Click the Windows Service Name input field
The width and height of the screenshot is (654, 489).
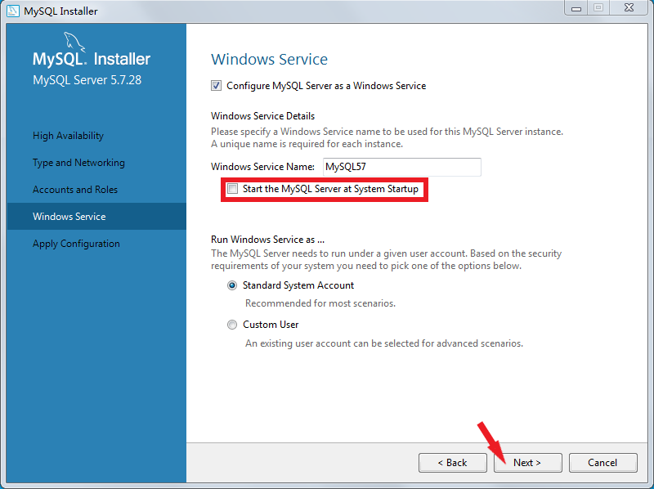point(402,167)
